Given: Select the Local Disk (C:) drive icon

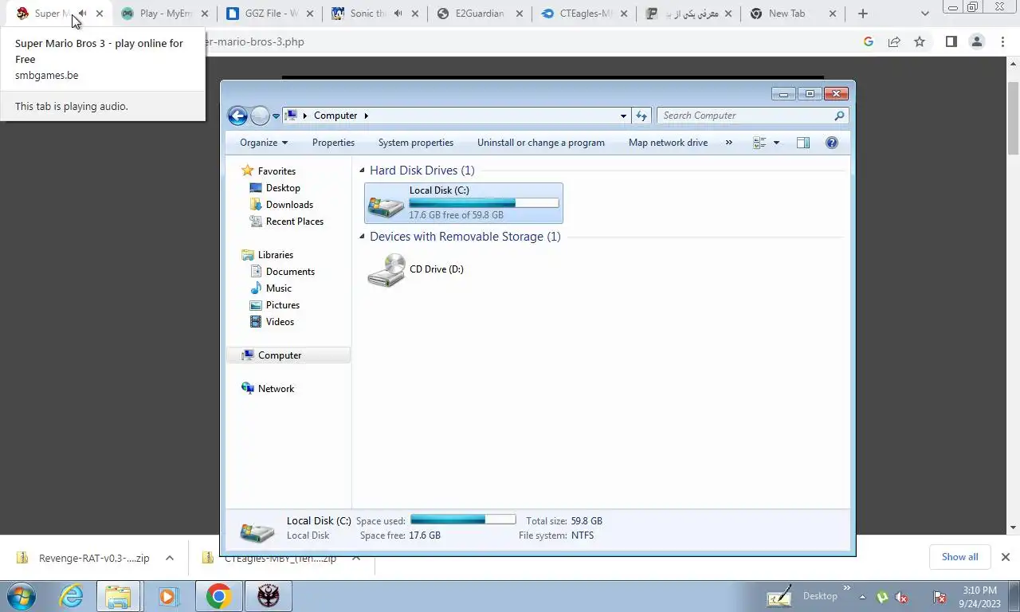Looking at the screenshot, I should pos(386,206).
